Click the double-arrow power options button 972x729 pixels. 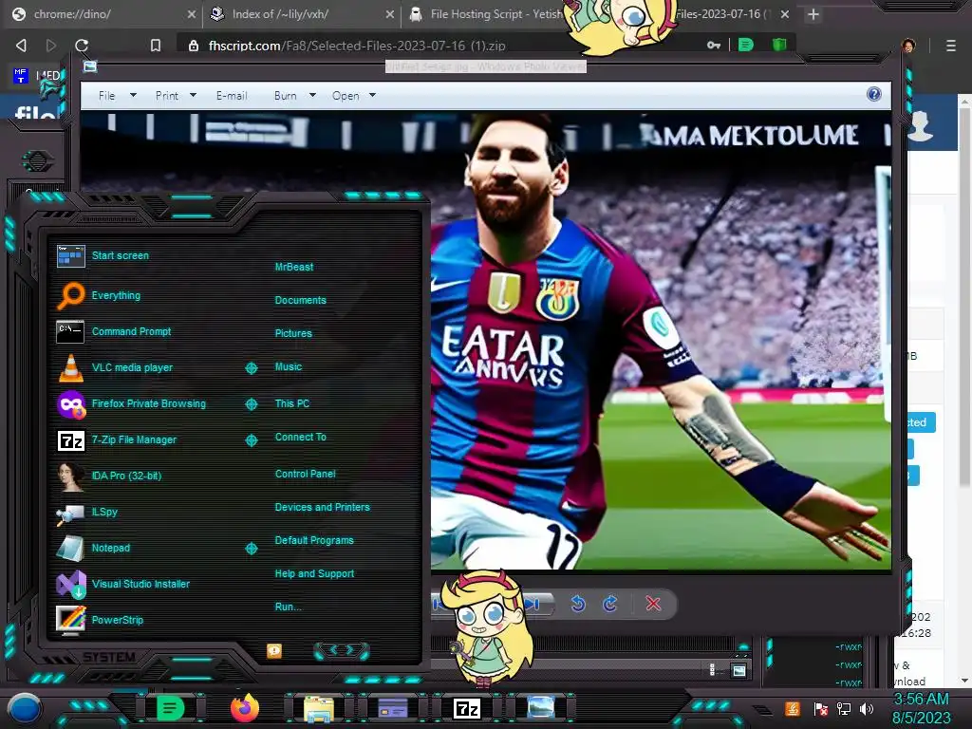coord(342,650)
